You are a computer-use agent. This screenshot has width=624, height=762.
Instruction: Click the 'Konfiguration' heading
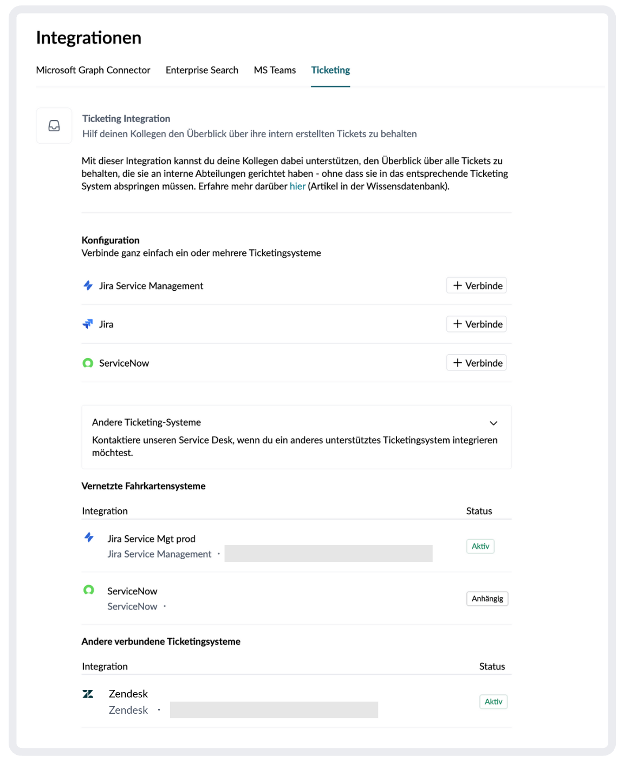[110, 240]
